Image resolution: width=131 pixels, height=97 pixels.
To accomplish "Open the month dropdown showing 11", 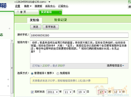I will [68, 92].
